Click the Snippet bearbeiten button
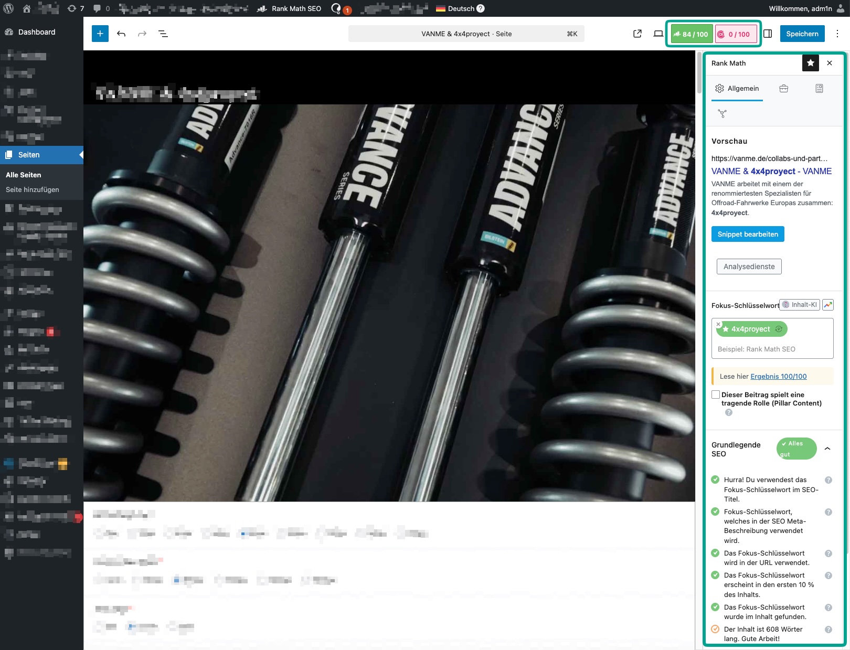This screenshot has width=850, height=650. 748,234
